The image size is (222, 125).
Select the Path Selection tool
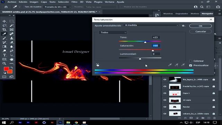[x=11, y=55]
